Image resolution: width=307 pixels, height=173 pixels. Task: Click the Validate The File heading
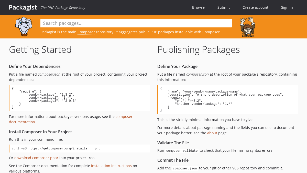point(173,143)
